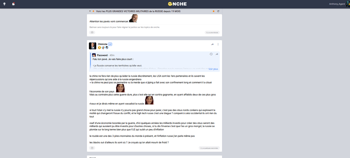Open the three-dot menu on Chimiste's post
The image size is (350, 158).
coord(218,45)
